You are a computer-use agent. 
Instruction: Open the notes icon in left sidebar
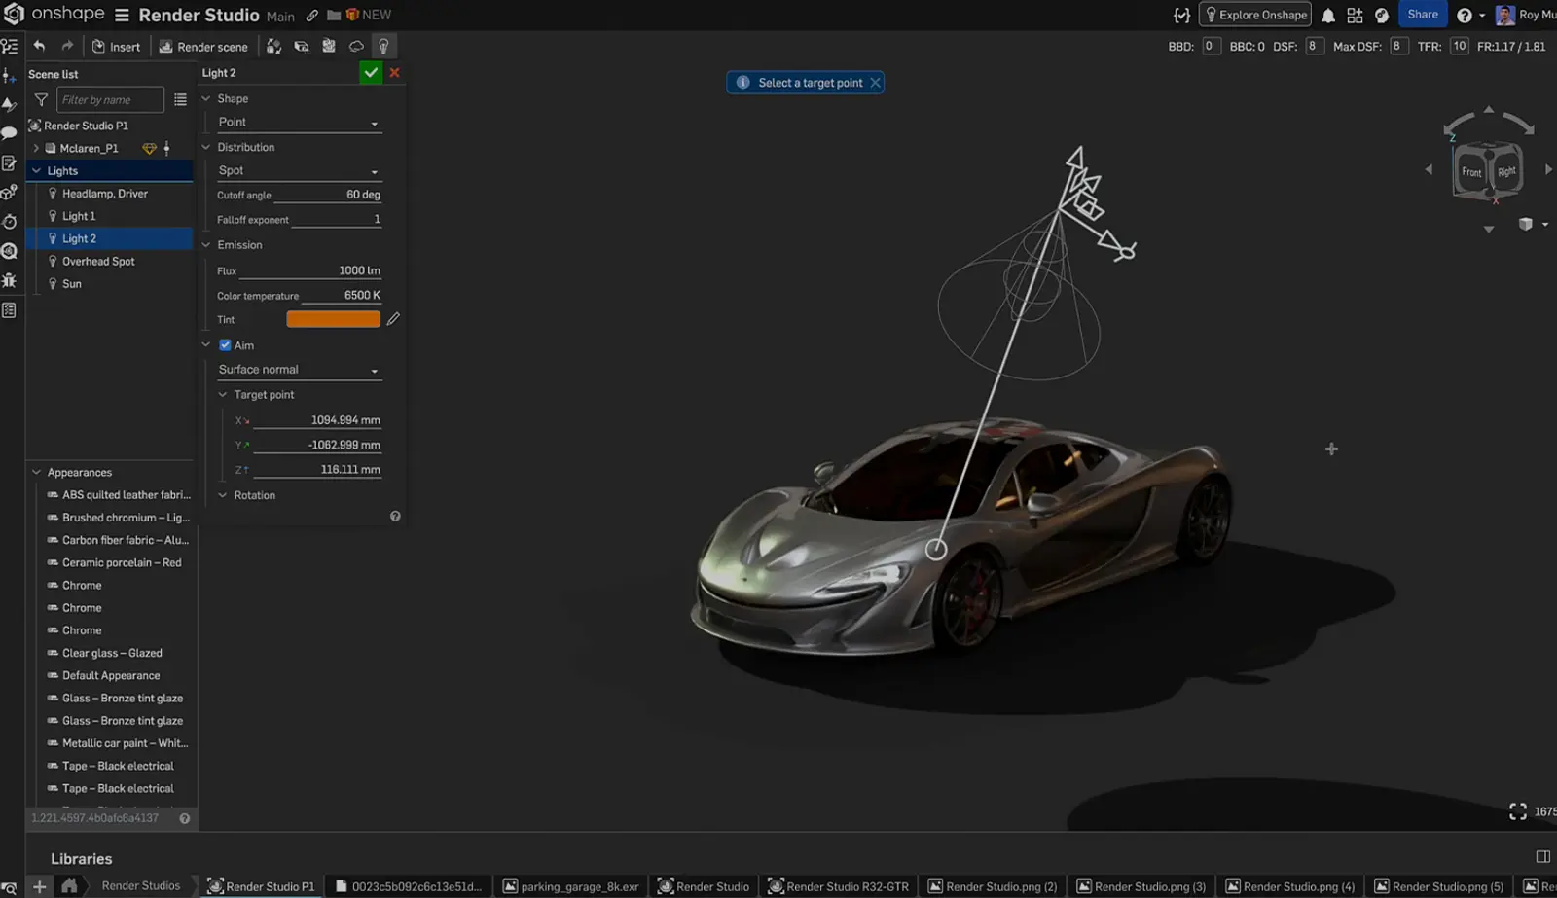(9, 162)
